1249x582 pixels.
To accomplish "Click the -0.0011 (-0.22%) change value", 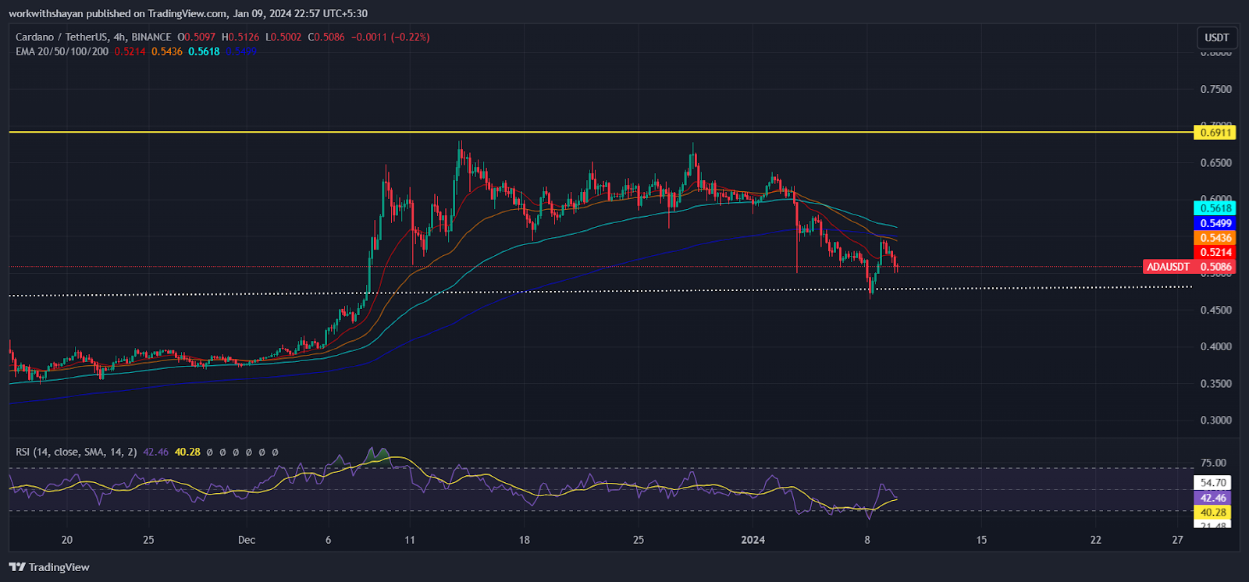I will pyautogui.click(x=390, y=37).
